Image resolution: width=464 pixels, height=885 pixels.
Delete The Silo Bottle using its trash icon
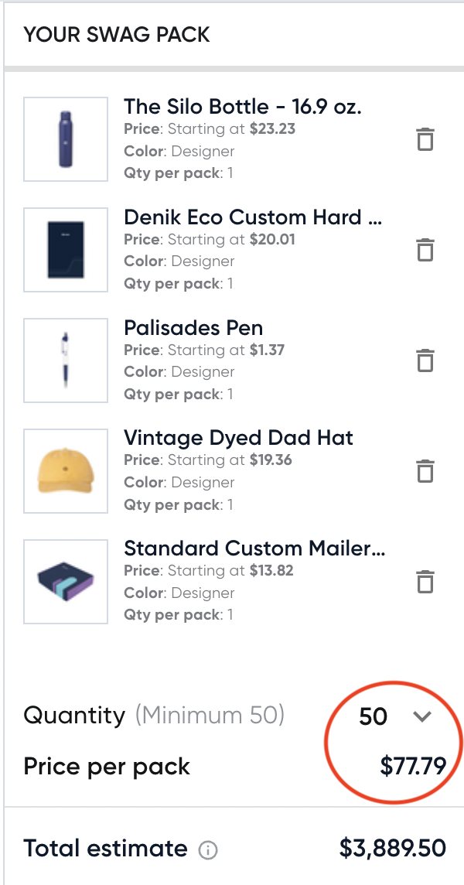(x=425, y=139)
